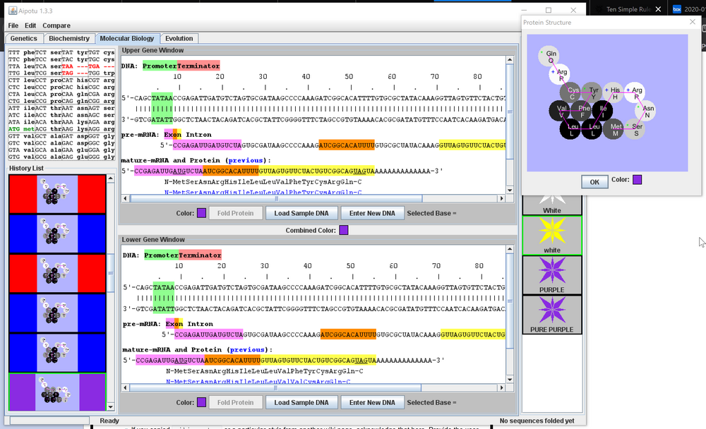Image resolution: width=706 pixels, height=429 pixels.
Task: Click the box icon on the browser tab
Action: click(677, 9)
